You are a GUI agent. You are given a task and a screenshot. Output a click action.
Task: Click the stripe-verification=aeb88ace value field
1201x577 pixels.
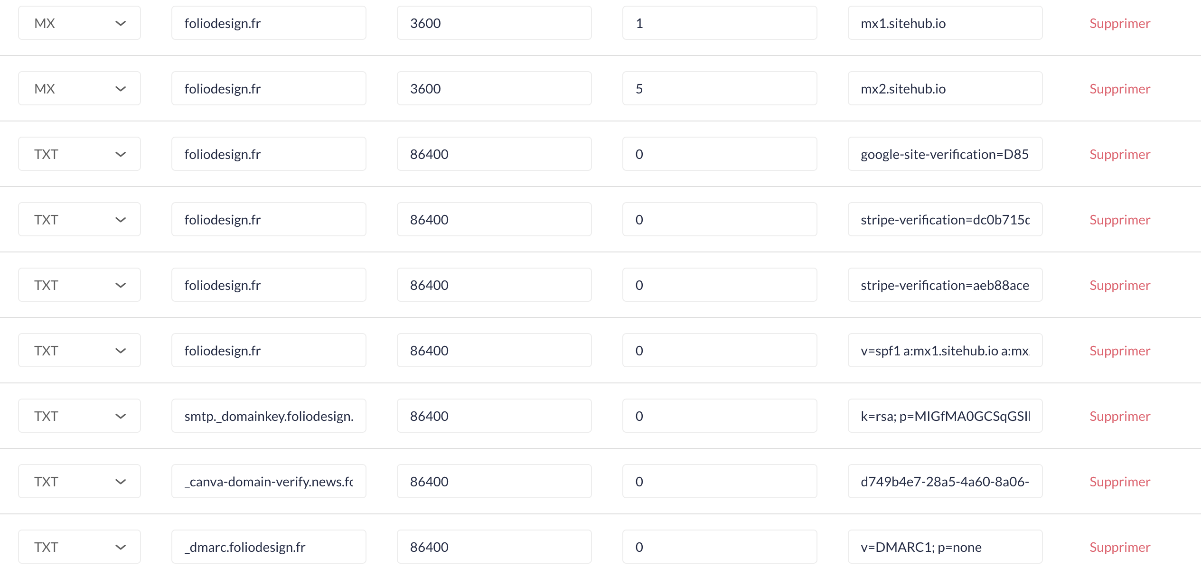click(945, 285)
